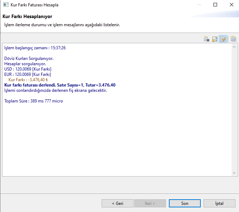
Task: Click the bold Kur farkı faturası derlendi line
Action: [60, 85]
